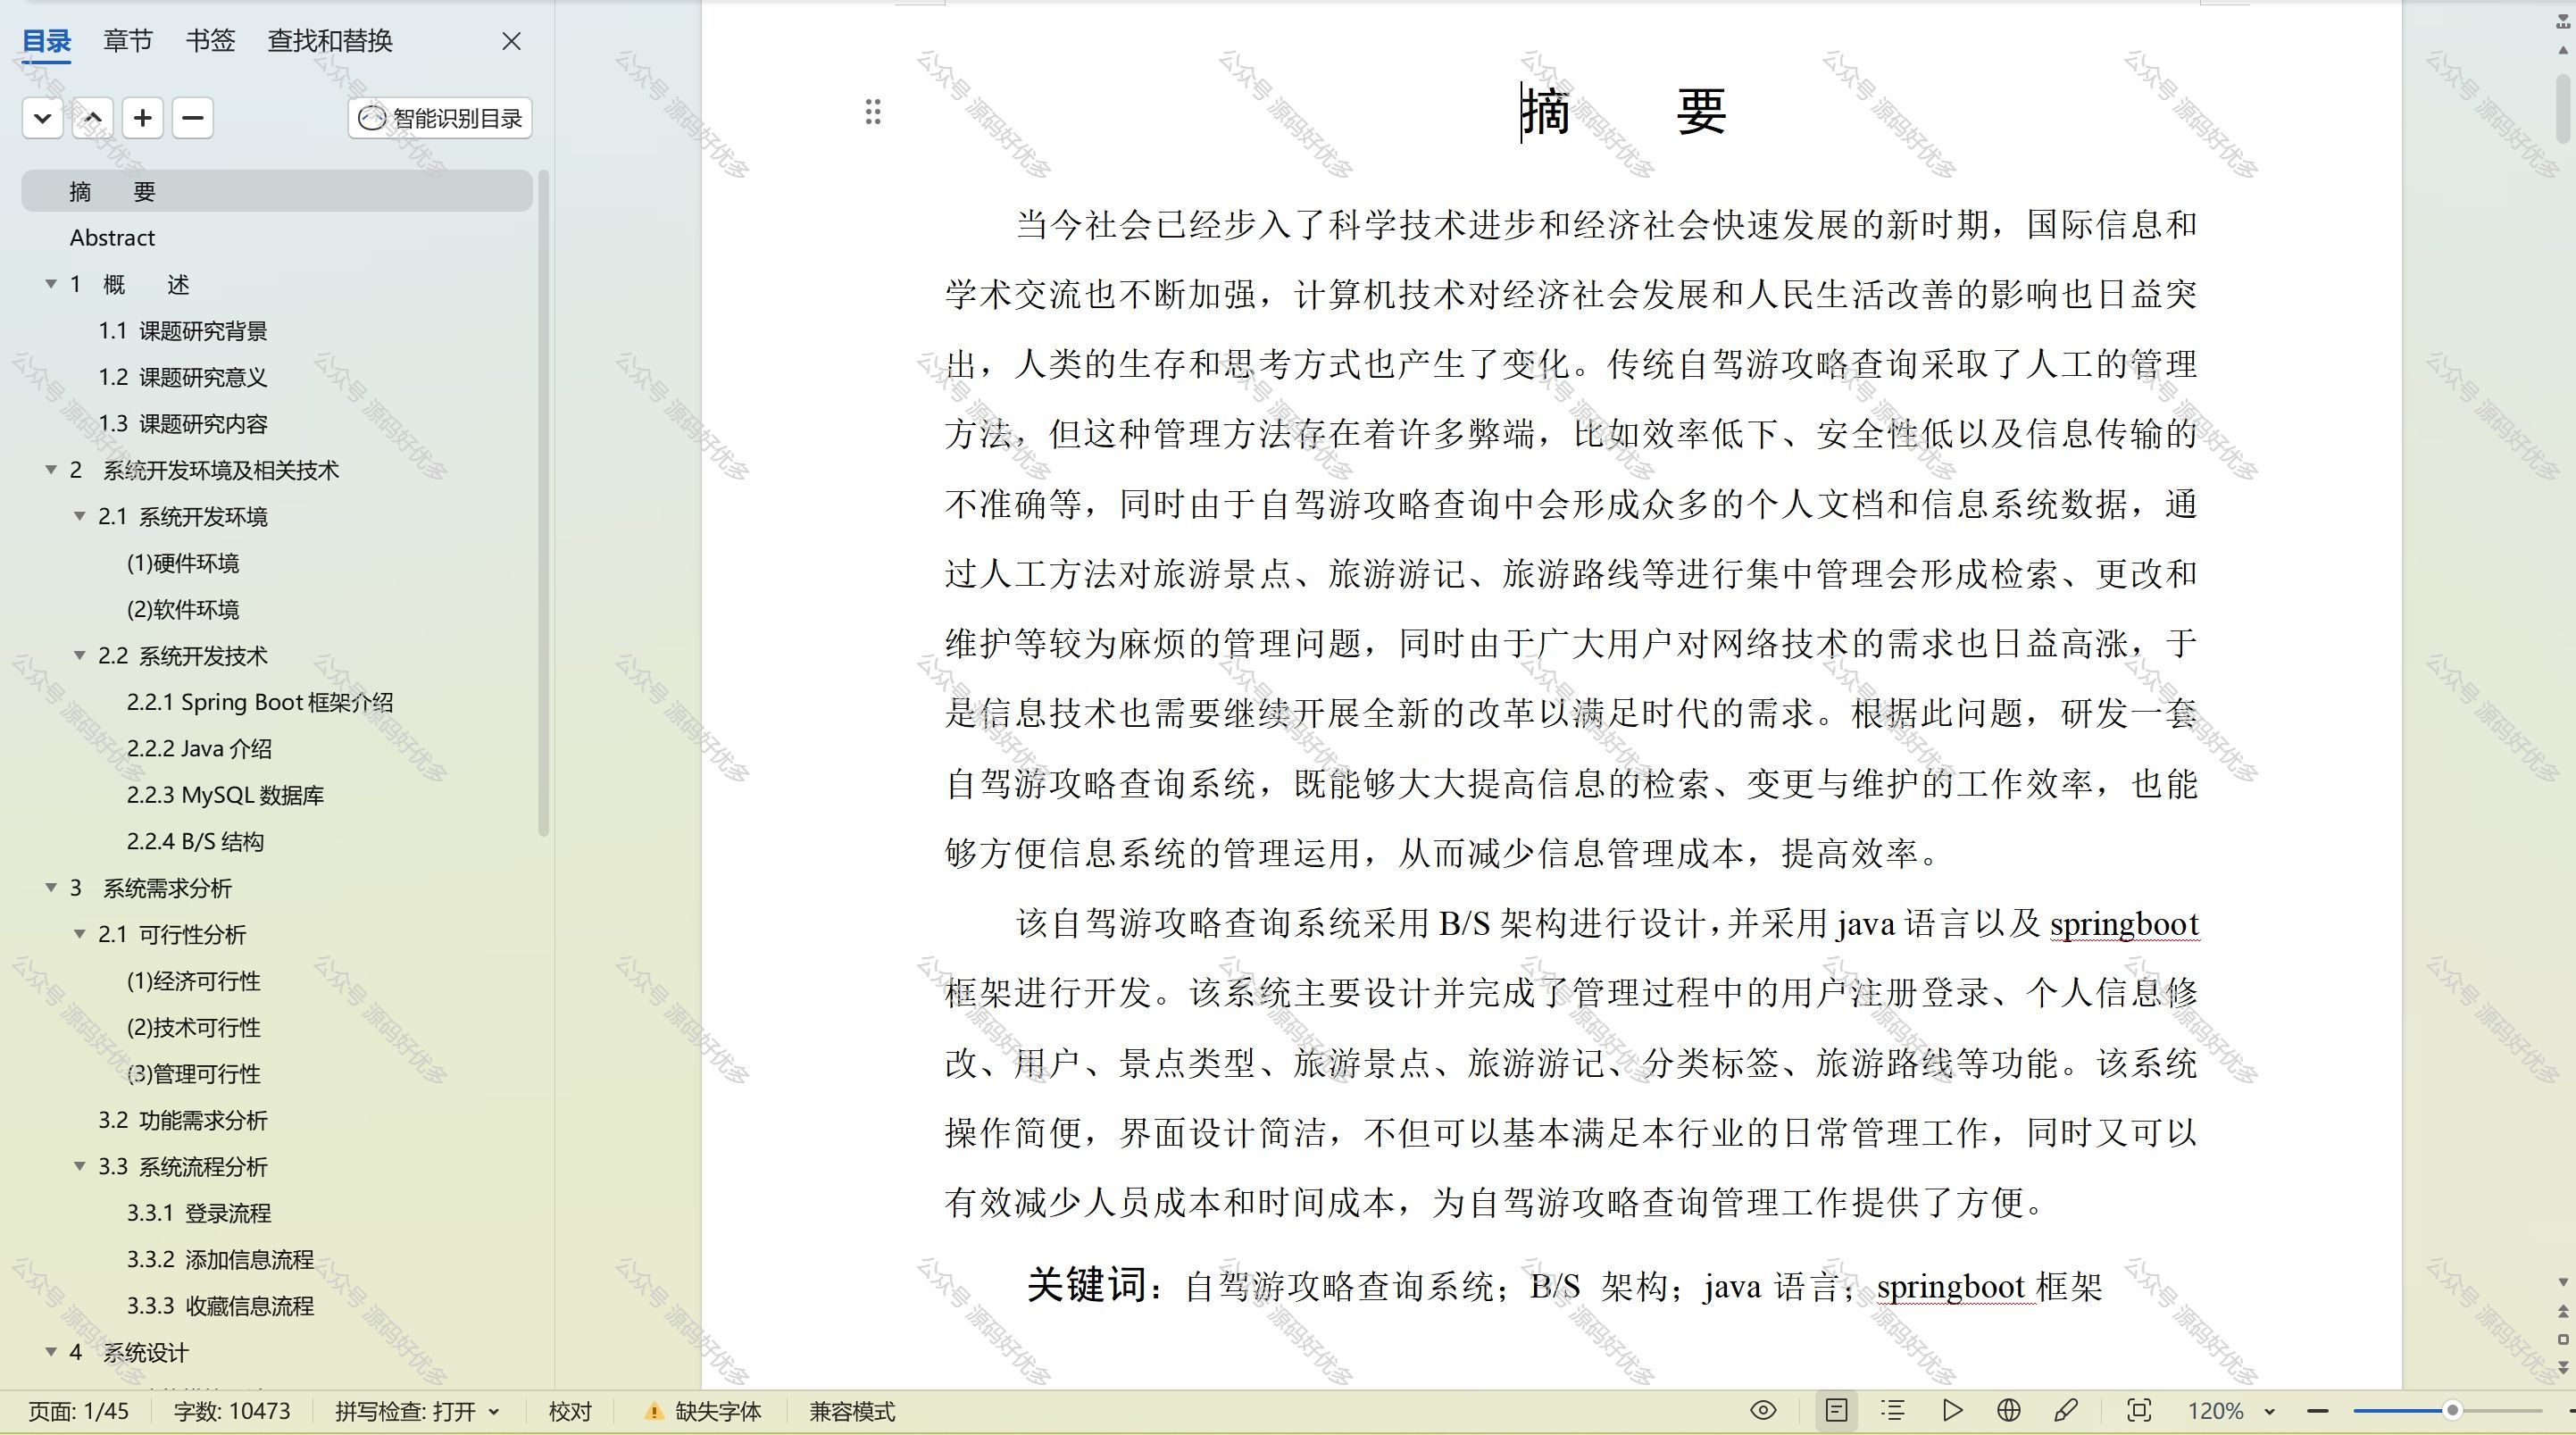The height and width of the screenshot is (1435, 2576).
Task: Click the minus button in the outline toolbar
Action: pos(193,118)
